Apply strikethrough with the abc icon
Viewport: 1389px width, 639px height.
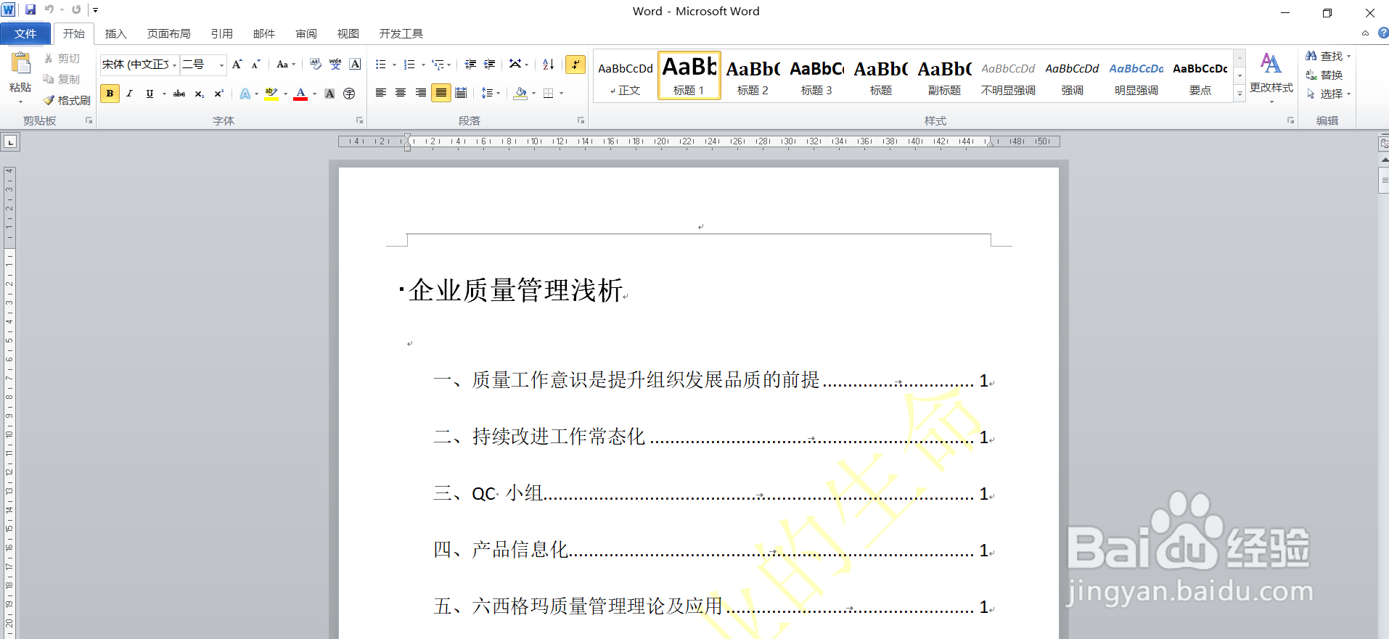point(179,94)
